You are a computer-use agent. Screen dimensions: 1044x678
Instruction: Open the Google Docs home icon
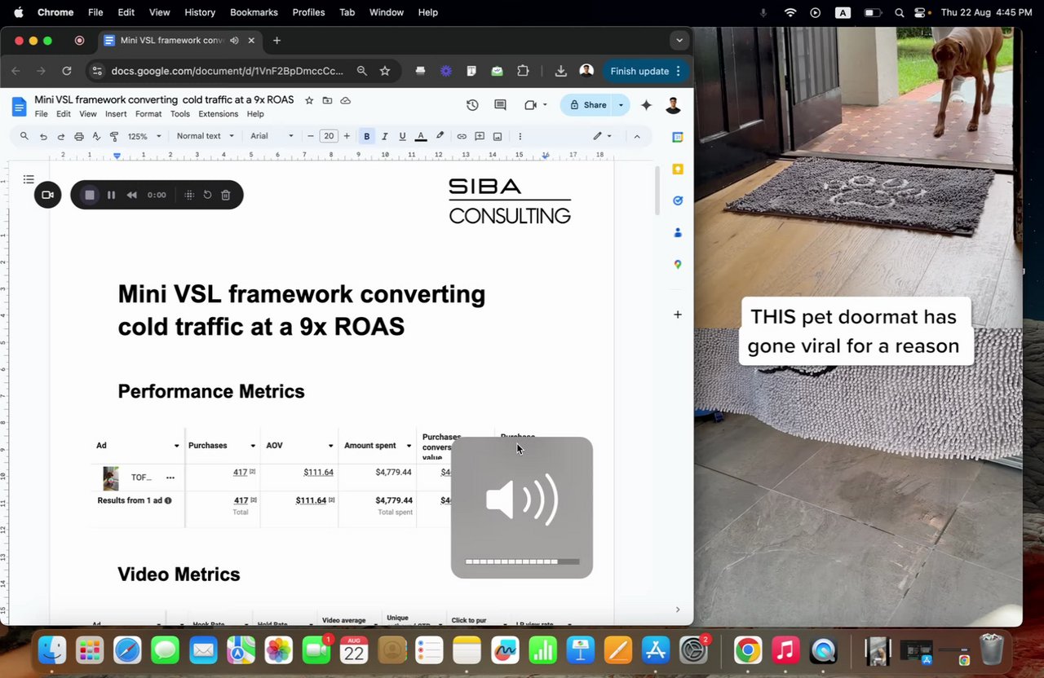[x=19, y=106]
